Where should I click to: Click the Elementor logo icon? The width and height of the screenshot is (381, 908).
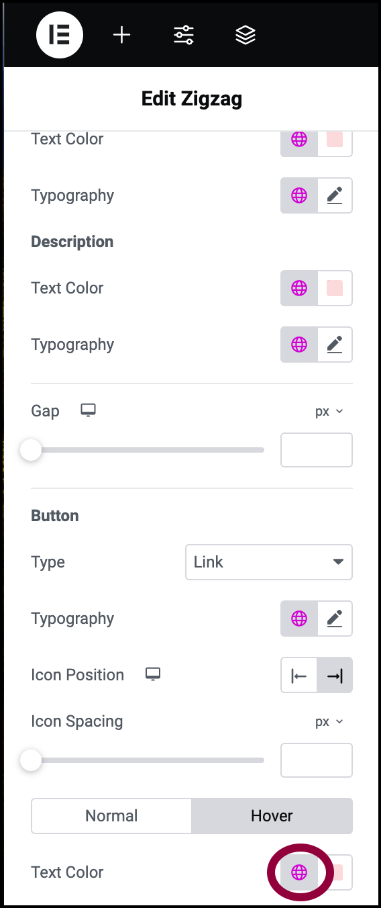(x=60, y=35)
